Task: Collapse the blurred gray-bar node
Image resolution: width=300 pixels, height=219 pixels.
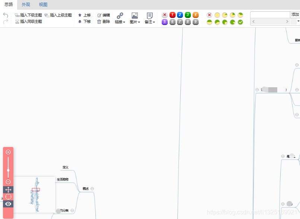Action: click(257, 90)
